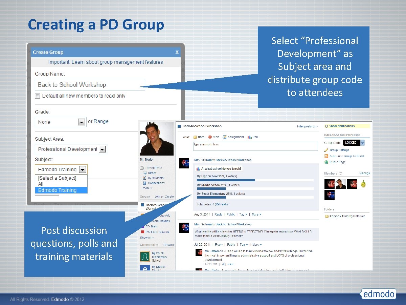406x305 pixels.
Task: Open the Tag dropdown on Jul 29 post
Action: [x=244, y=245]
